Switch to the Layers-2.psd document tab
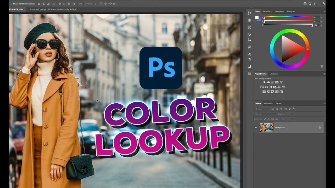The width and height of the screenshot is (335, 188). [55, 9]
